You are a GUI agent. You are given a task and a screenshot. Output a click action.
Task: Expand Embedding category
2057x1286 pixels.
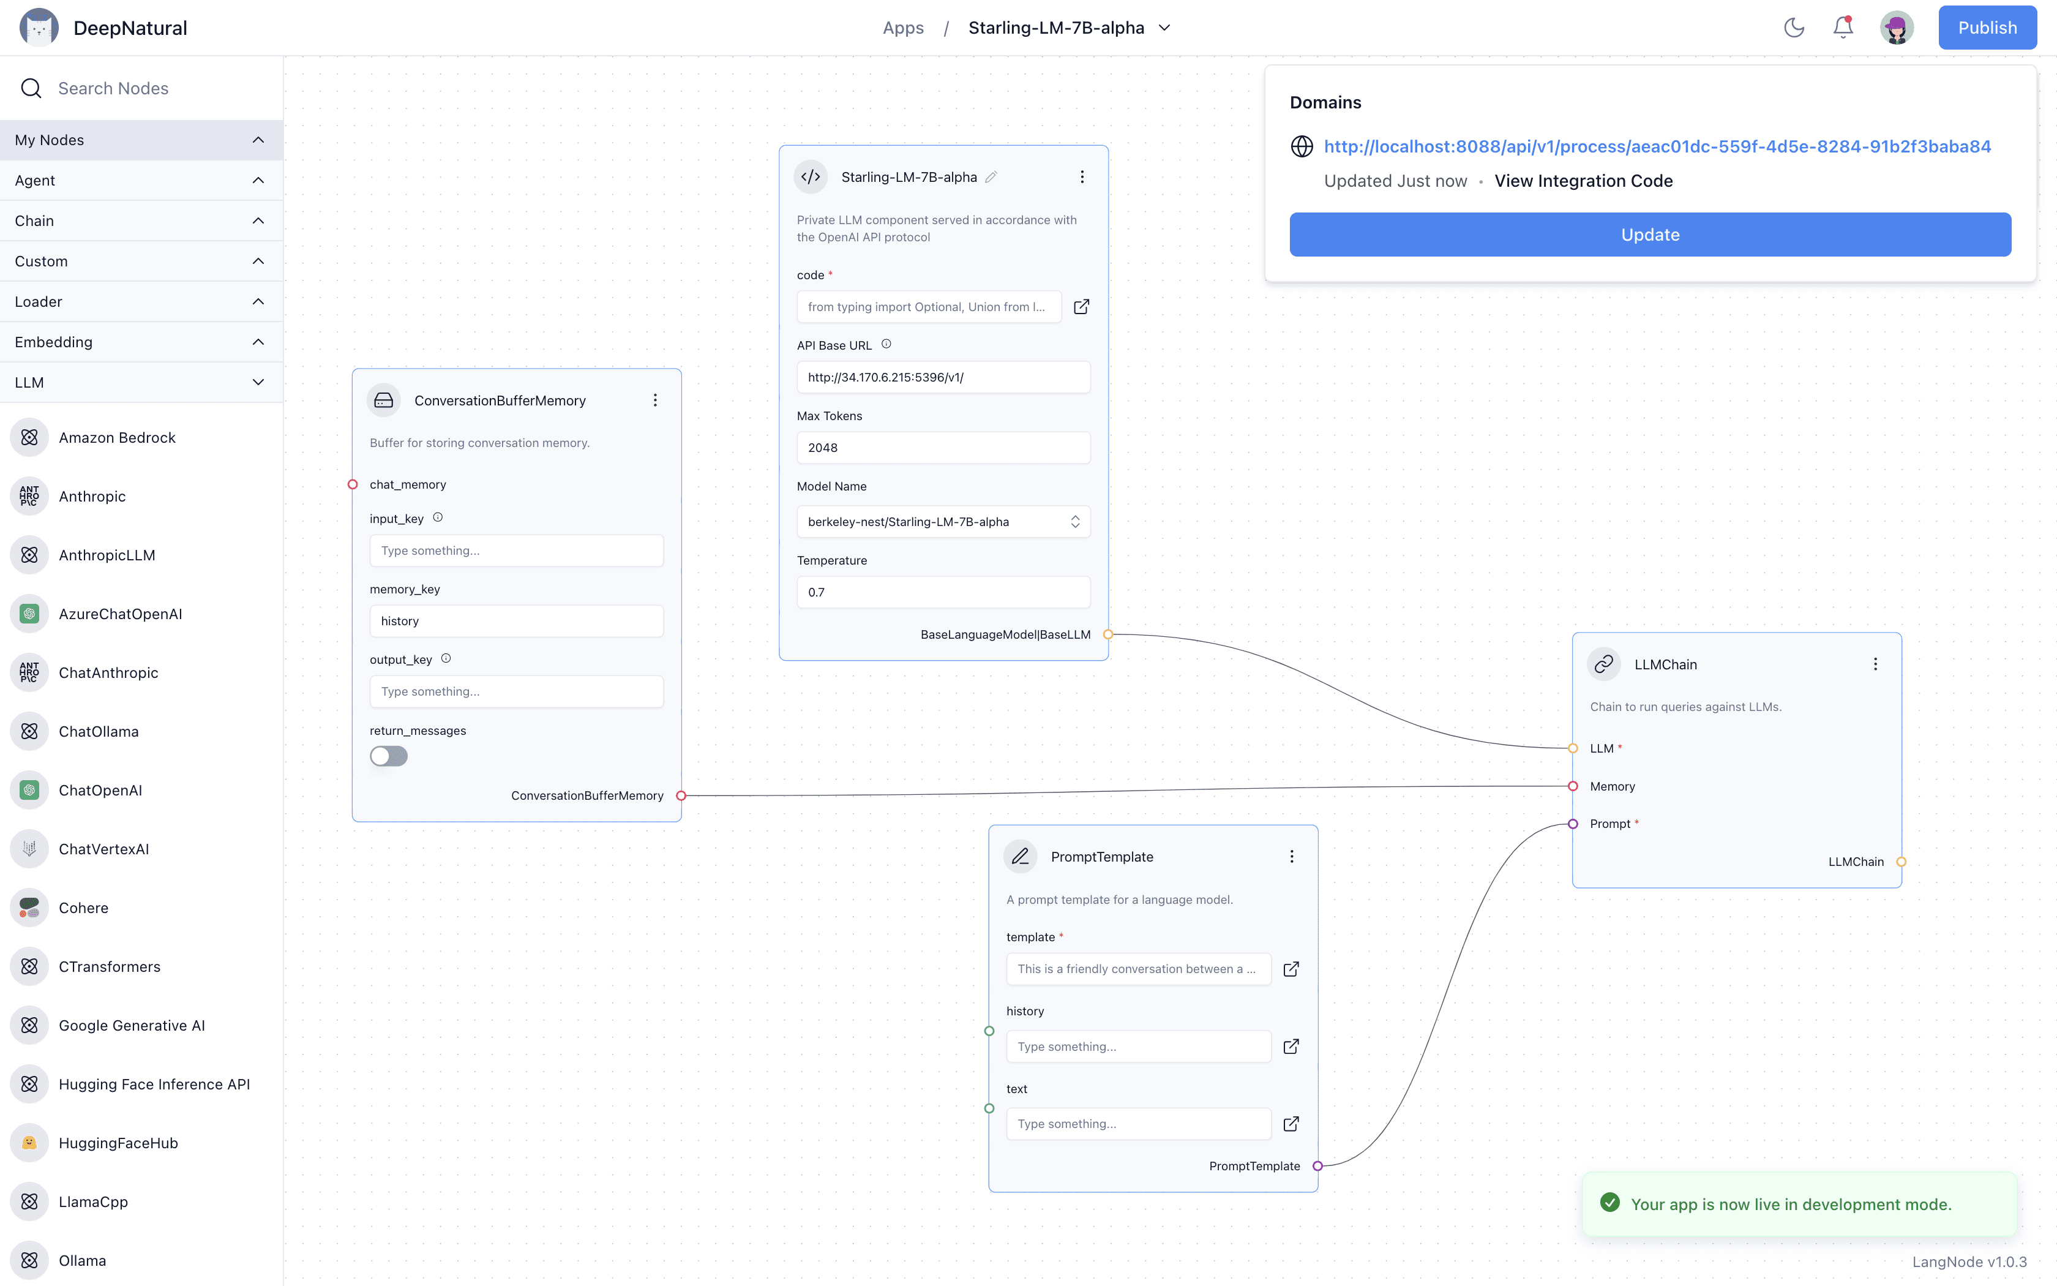click(x=141, y=342)
